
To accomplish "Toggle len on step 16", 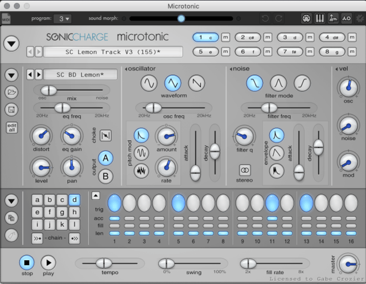I will [x=351, y=233].
